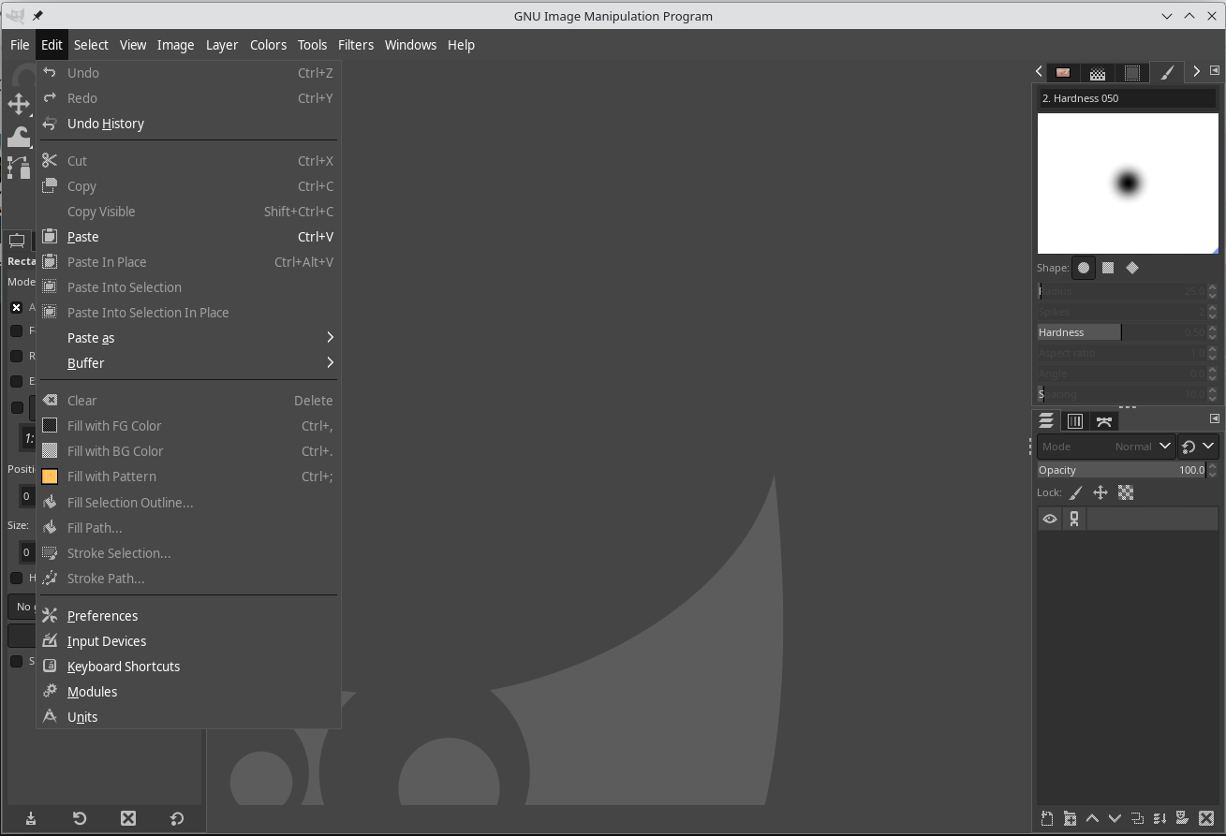Open the Channels tab in the layers dock
Viewport: 1226px width, 836px height.
(1075, 421)
